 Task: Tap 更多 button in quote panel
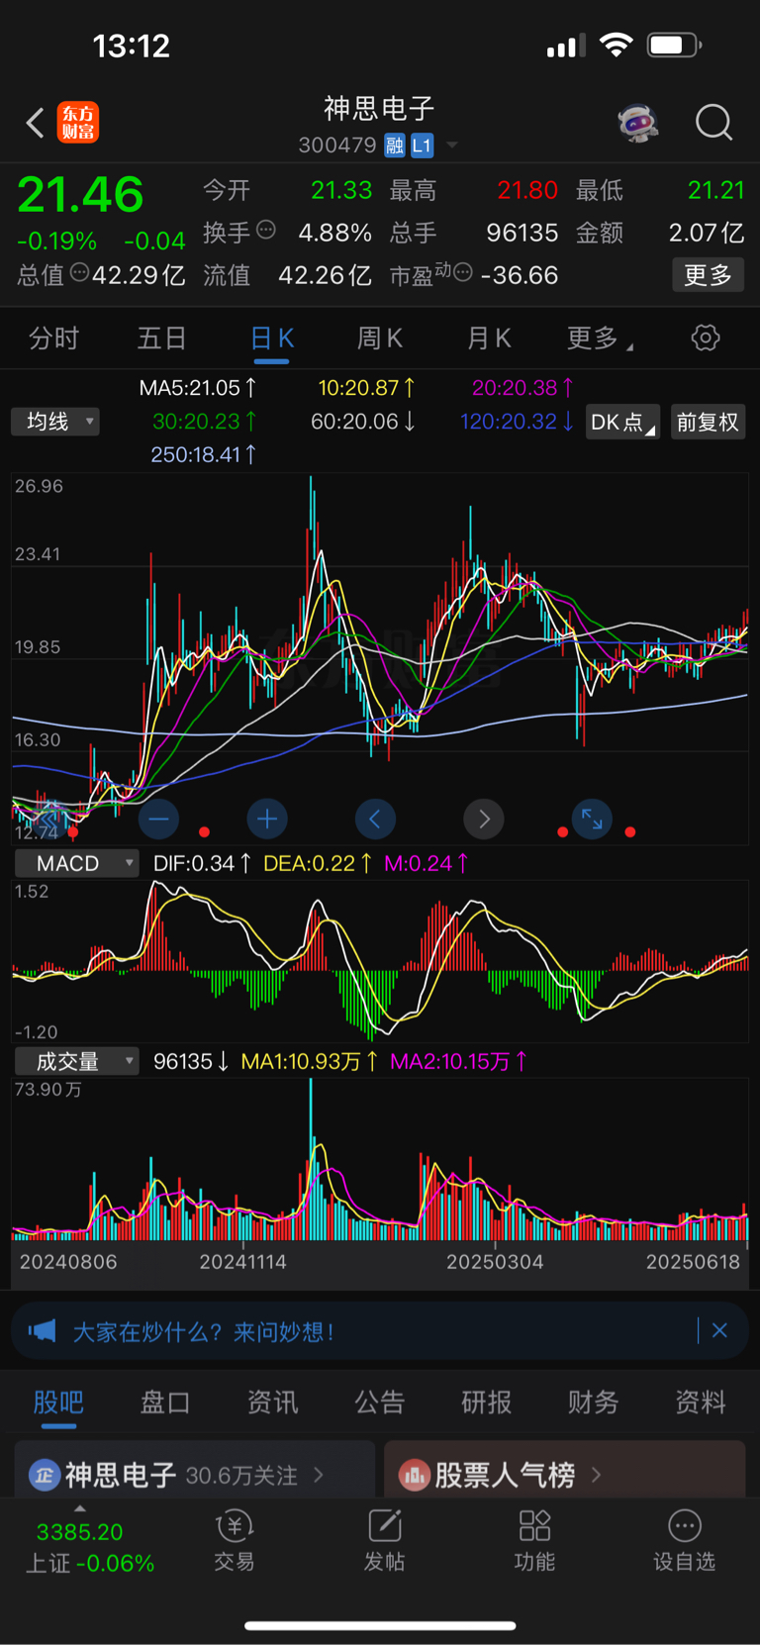(x=708, y=274)
